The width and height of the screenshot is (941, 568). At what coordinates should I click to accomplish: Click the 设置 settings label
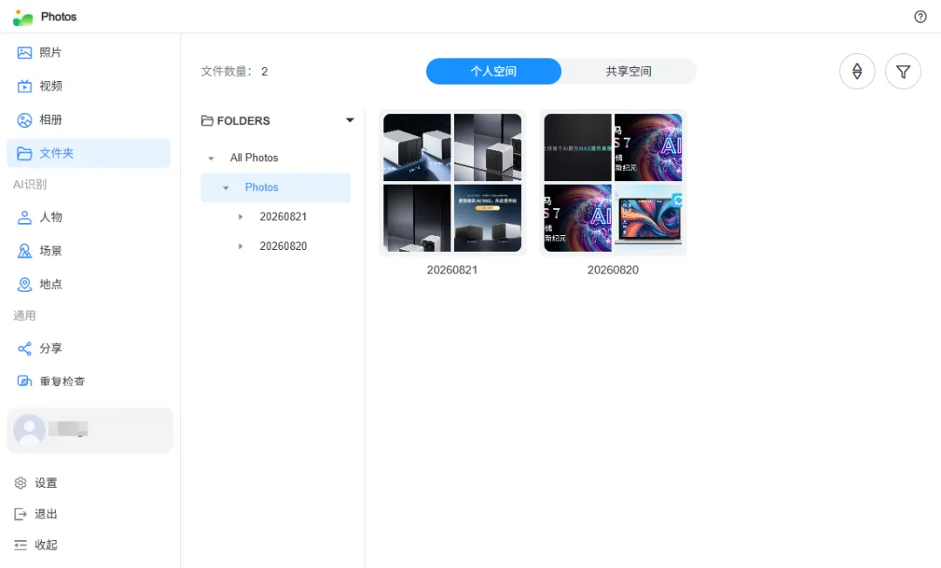click(x=45, y=483)
